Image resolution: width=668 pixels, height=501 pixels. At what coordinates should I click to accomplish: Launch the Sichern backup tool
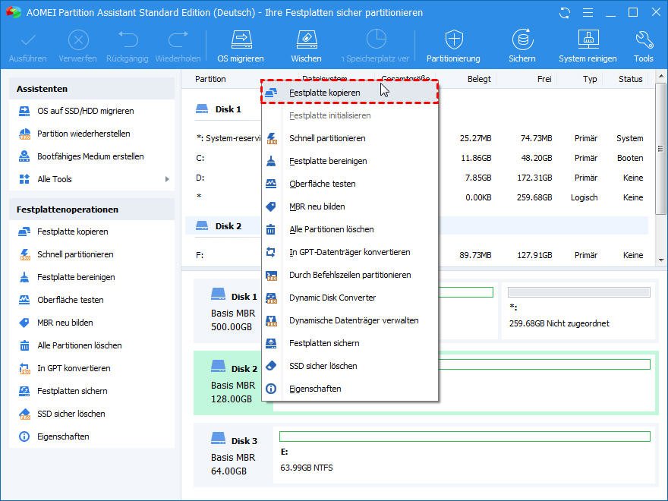(x=522, y=46)
